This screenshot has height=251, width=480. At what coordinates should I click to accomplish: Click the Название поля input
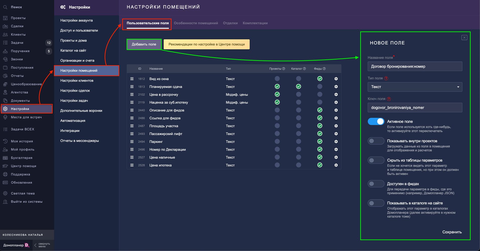[x=415, y=66]
